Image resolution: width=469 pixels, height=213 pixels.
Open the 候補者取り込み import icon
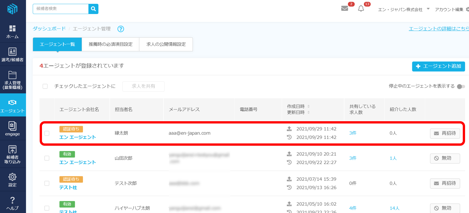12,150
